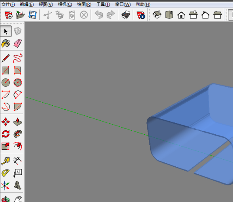Select the Dimension tool
Screen dimensions: 233x202
pyautogui.click(x=17, y=161)
